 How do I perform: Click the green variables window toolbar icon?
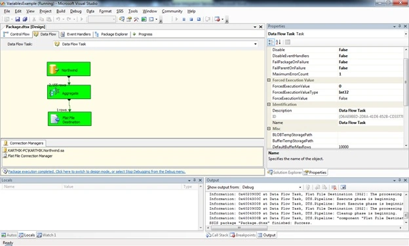coord(144,19)
